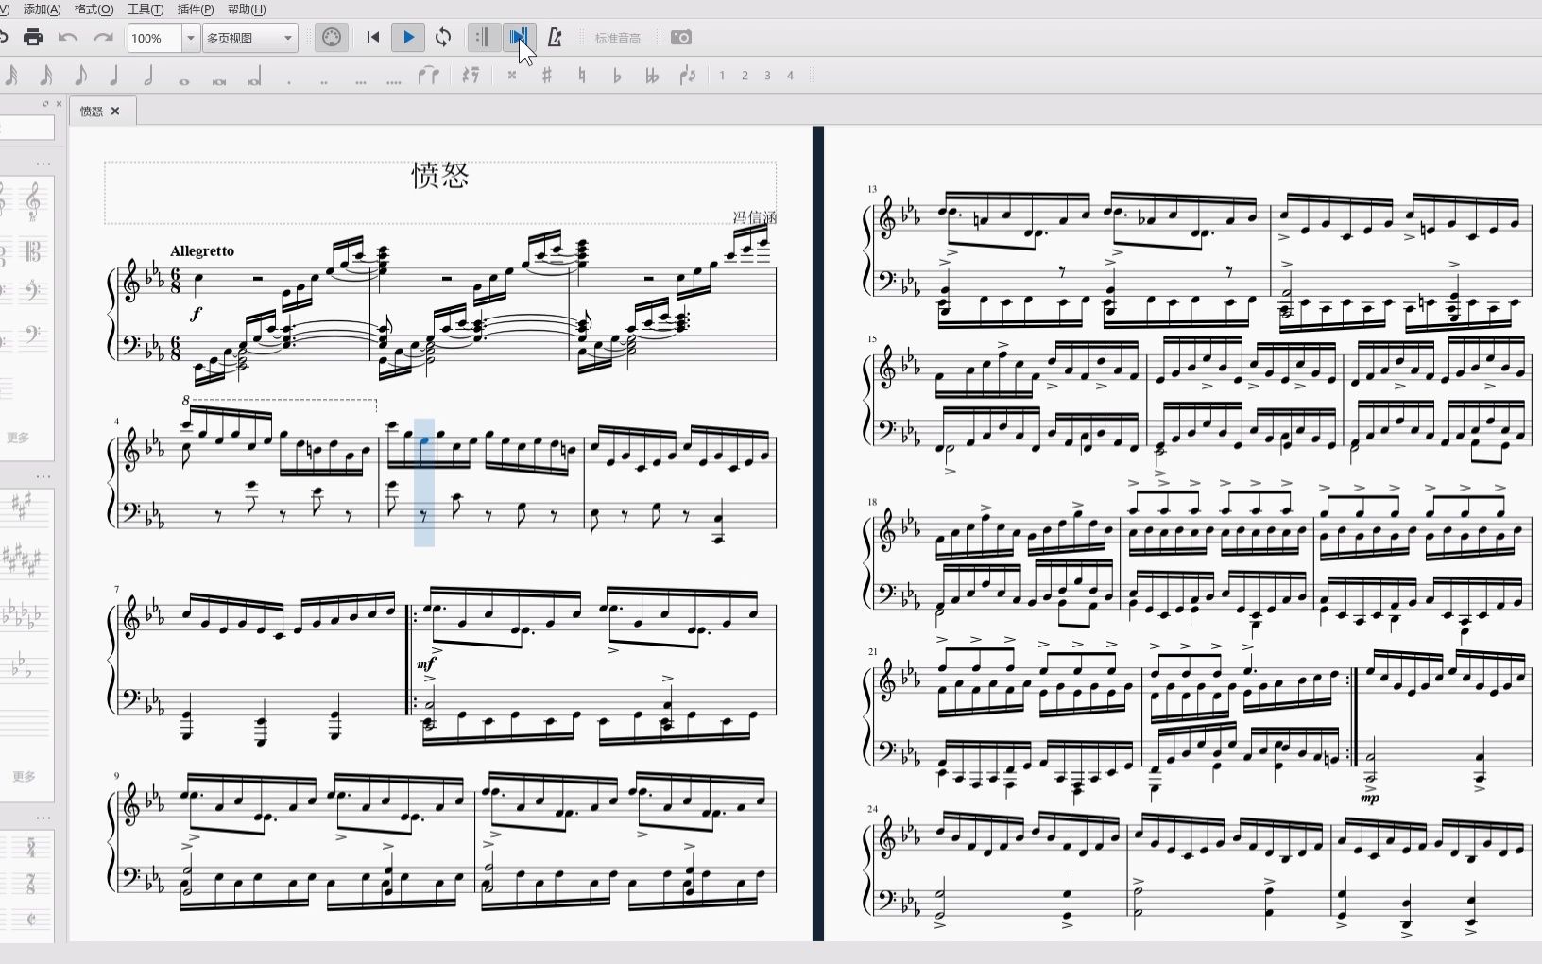Apply double augmentation dot

click(x=324, y=82)
